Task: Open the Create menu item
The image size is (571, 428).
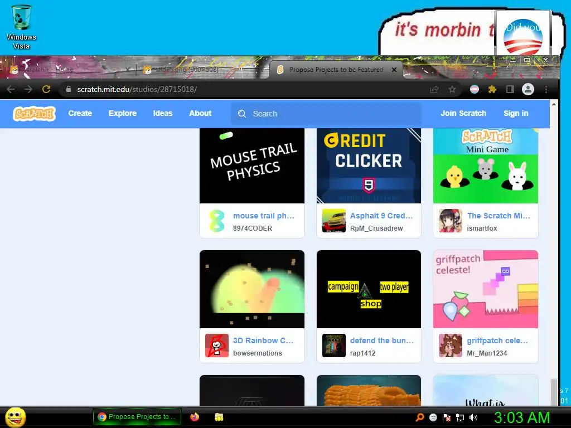Action: click(80, 113)
